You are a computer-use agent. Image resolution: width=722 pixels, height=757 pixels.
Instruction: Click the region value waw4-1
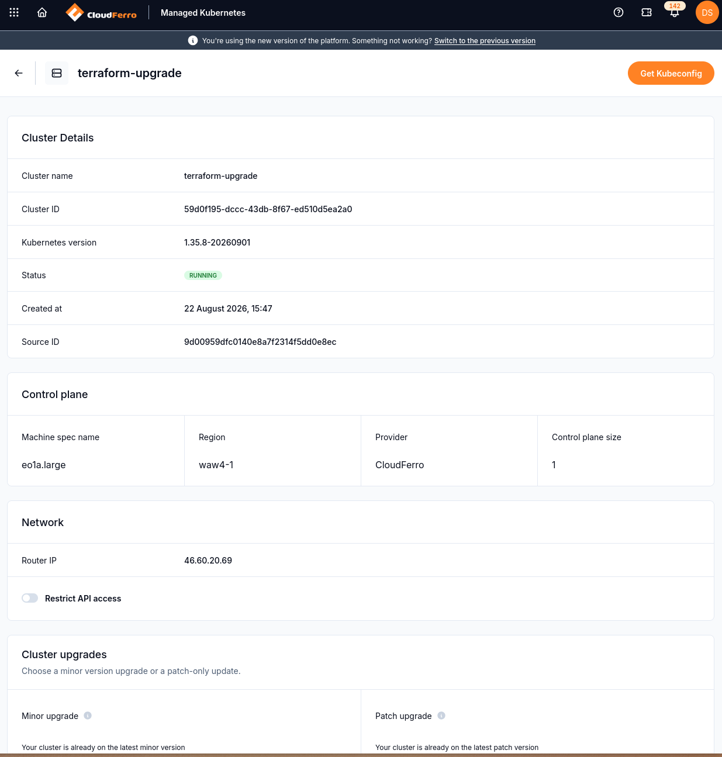point(216,465)
